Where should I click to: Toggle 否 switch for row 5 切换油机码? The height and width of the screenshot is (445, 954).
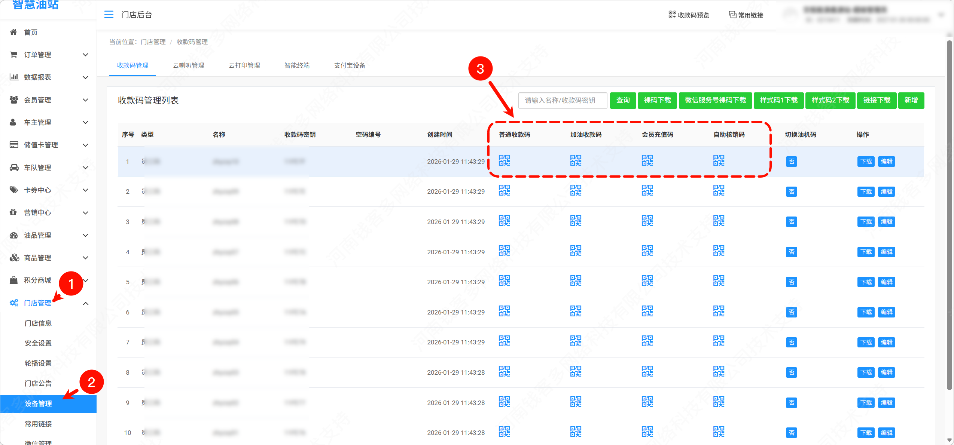(792, 282)
